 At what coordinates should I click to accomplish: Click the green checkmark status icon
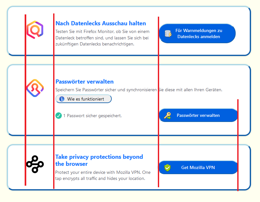(x=58, y=116)
